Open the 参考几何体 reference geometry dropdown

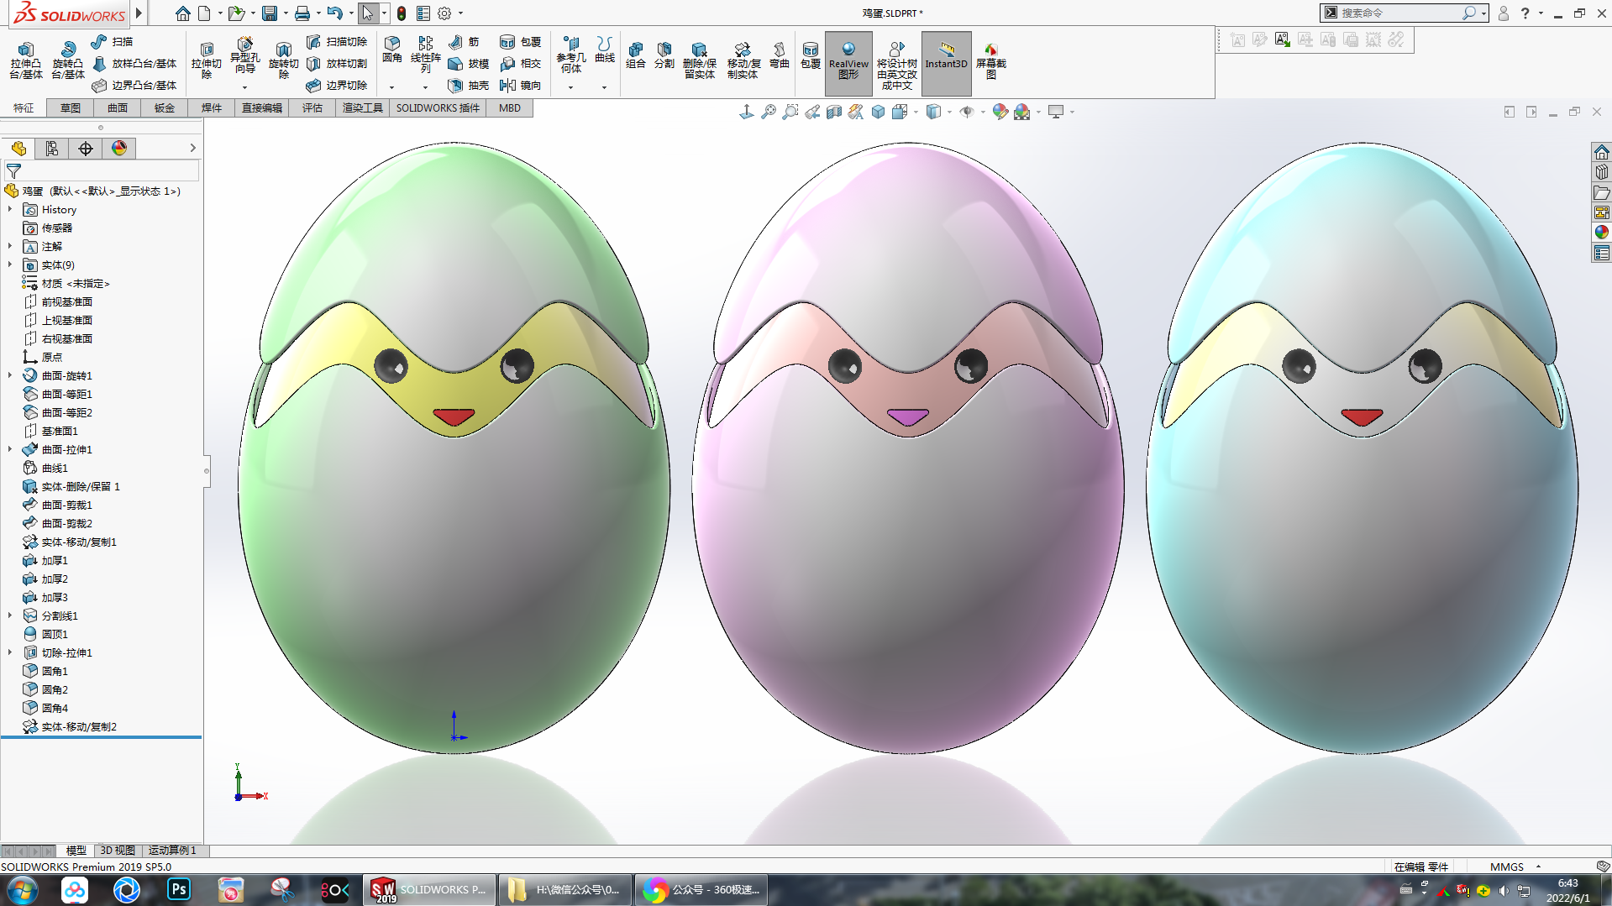pos(570,87)
